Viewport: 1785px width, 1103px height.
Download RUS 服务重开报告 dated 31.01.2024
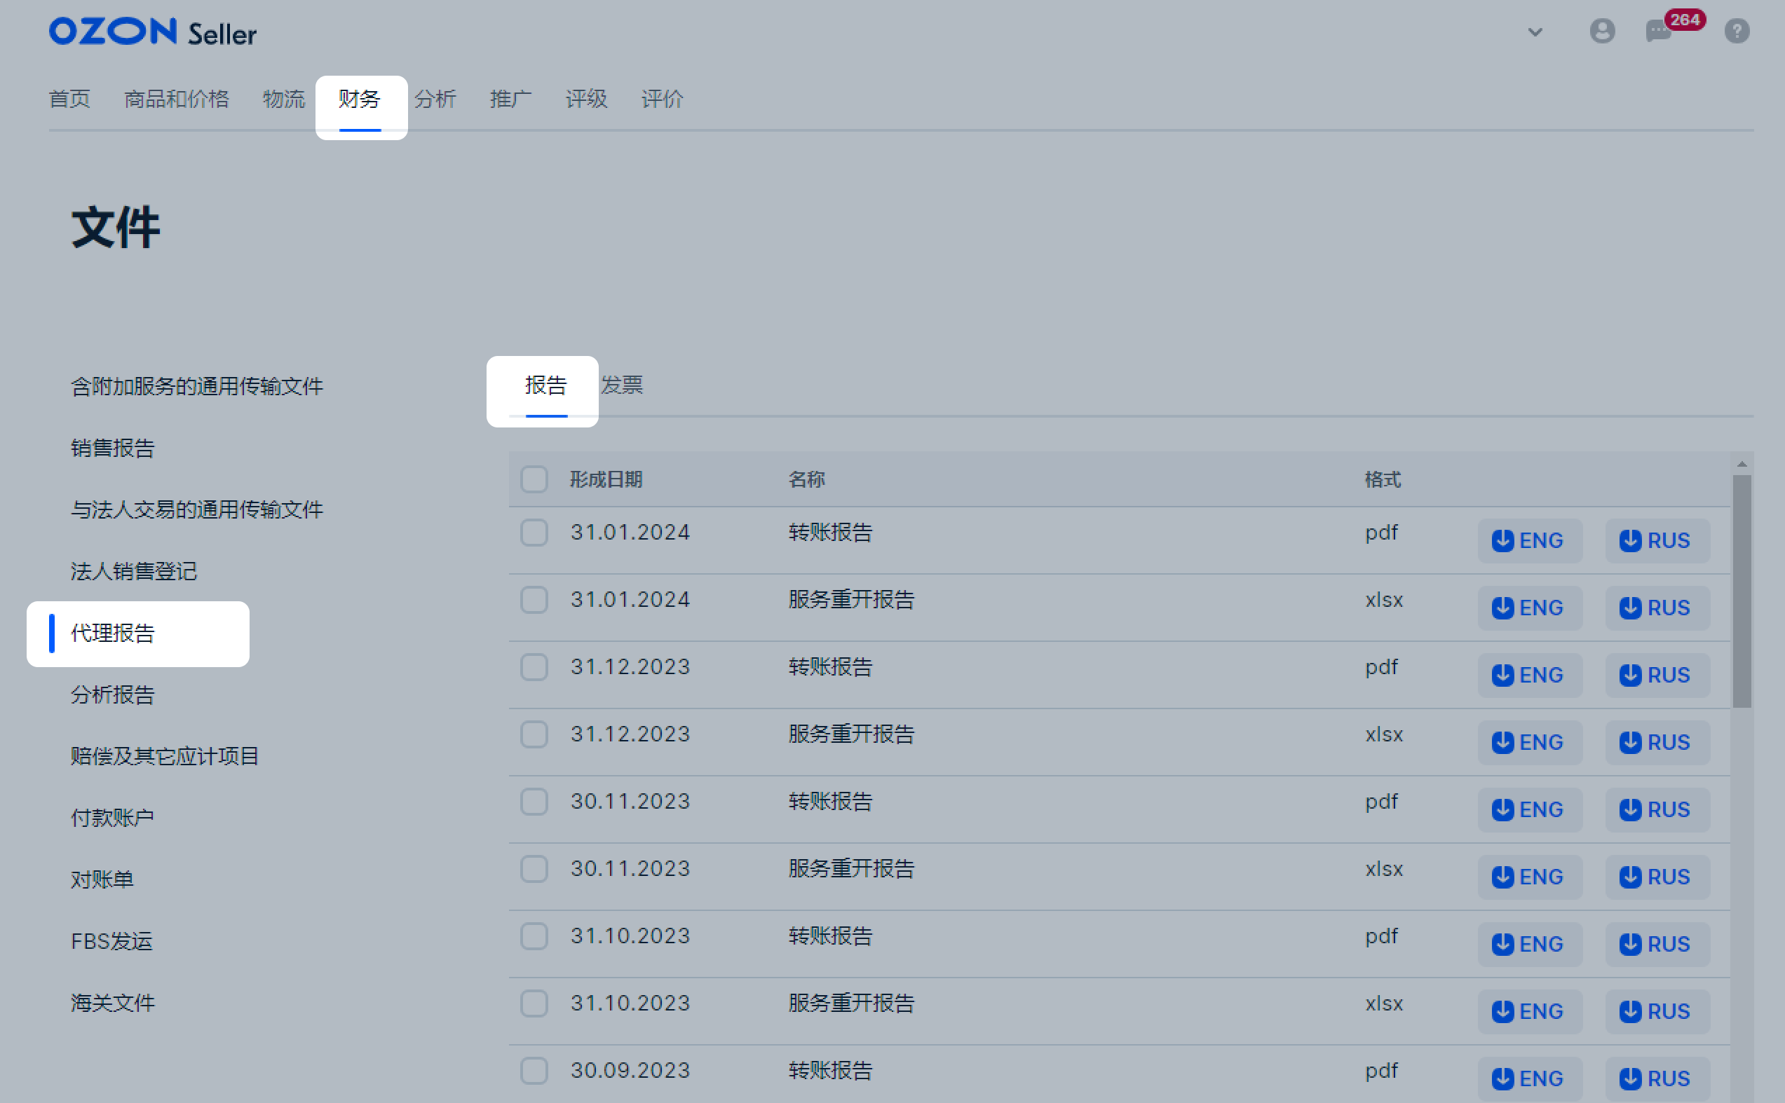tap(1657, 608)
